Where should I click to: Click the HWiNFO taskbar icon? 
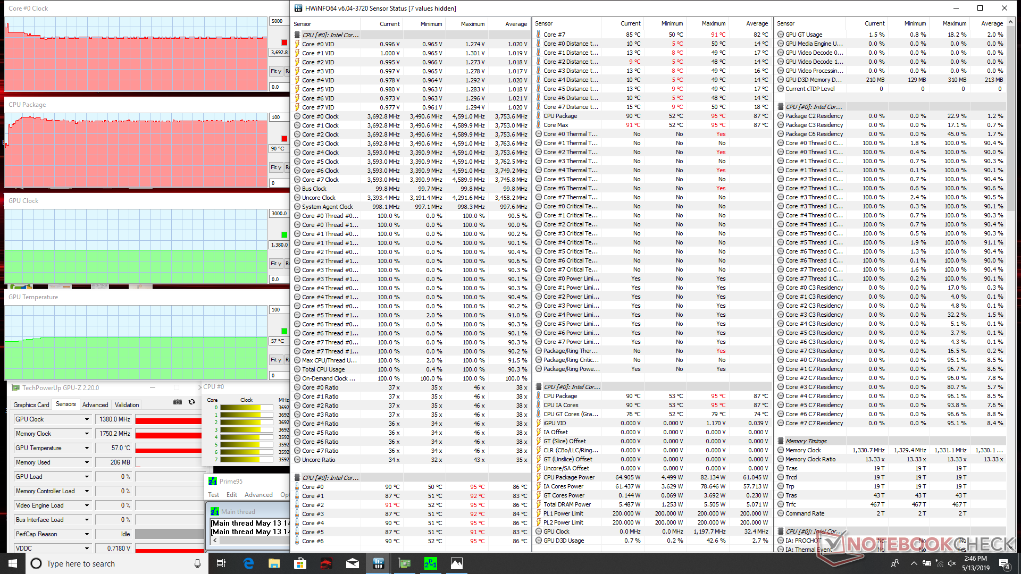coord(378,563)
